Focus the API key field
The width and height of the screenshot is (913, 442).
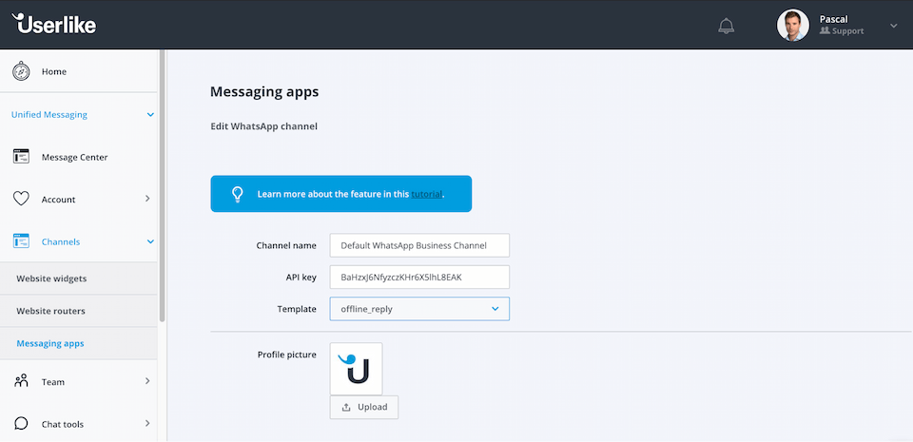point(419,277)
